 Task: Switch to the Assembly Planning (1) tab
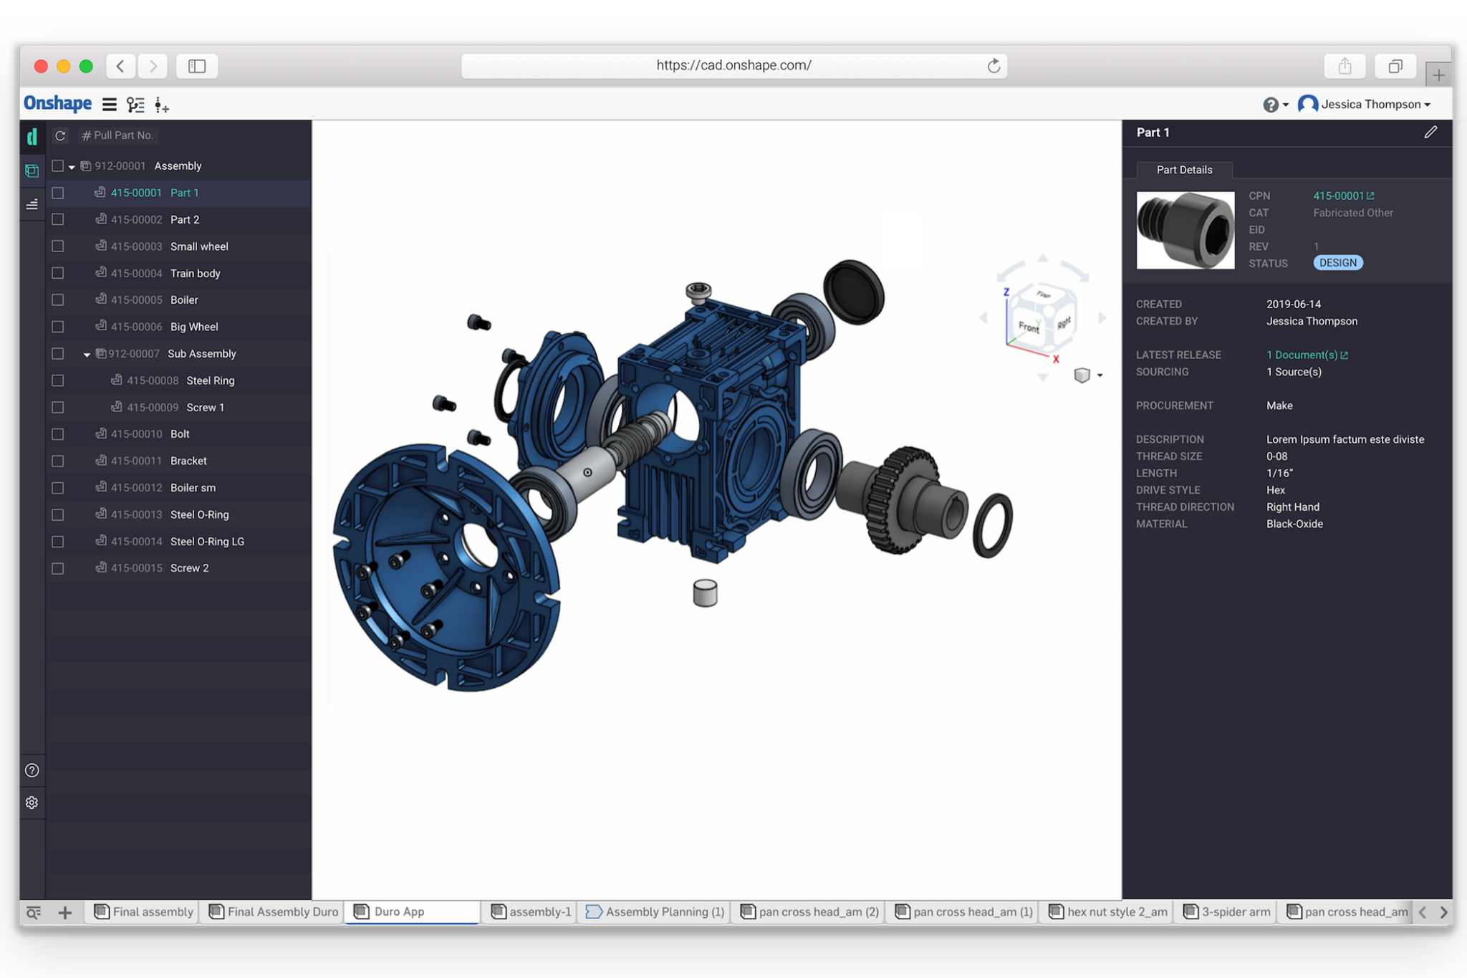[x=655, y=911]
